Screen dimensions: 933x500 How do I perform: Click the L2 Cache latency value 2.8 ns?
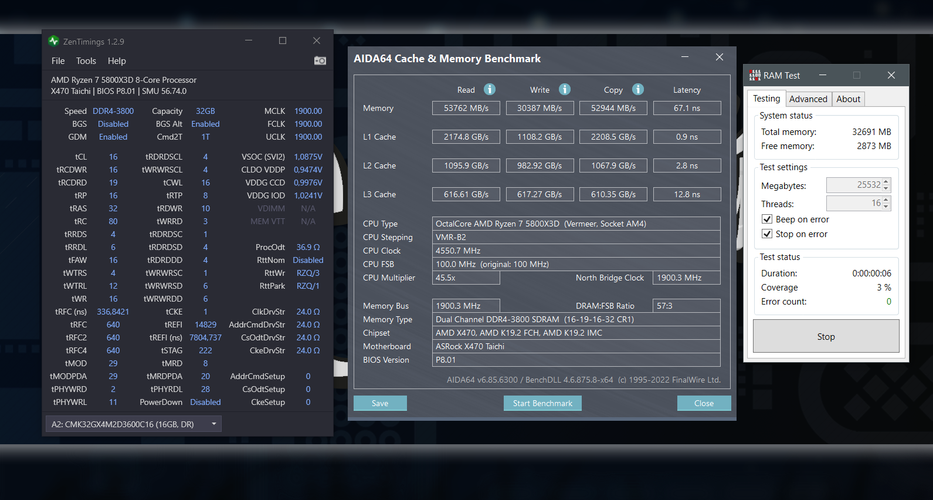click(687, 165)
